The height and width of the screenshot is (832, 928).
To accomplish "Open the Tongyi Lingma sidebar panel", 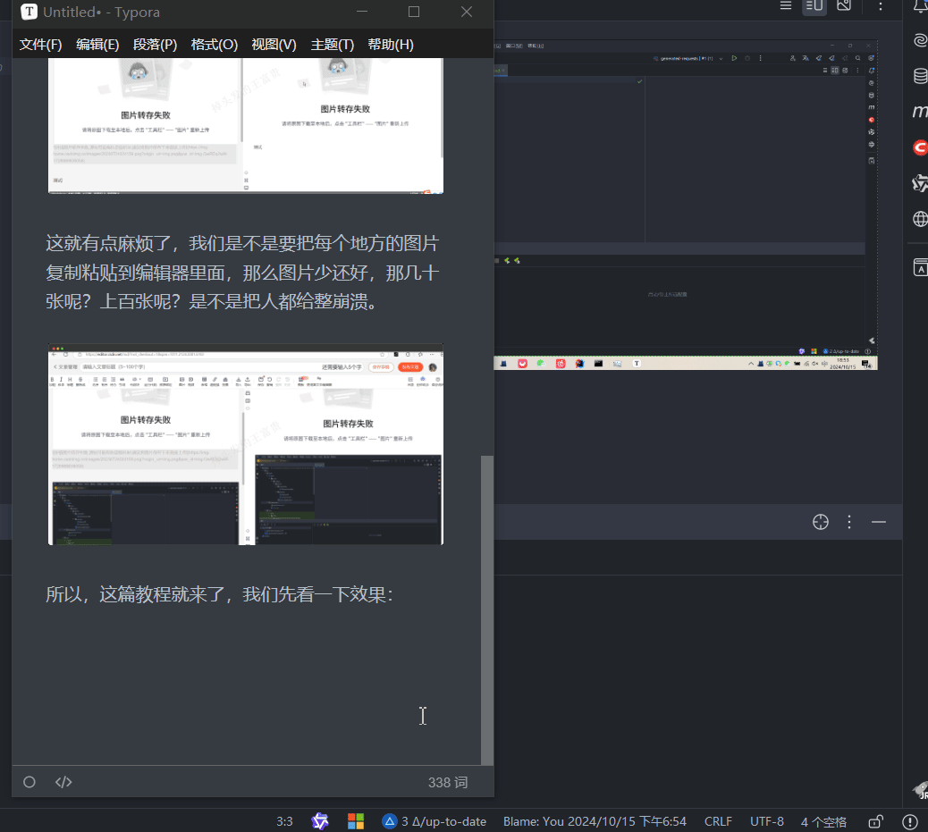I will click(x=920, y=183).
